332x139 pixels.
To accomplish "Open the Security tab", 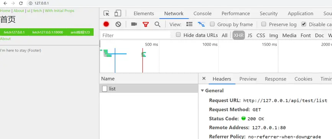I will coord(269,13).
